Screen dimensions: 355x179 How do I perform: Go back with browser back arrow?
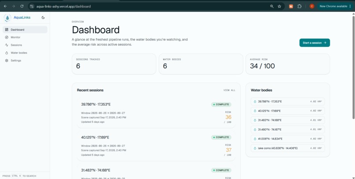point(5,6)
